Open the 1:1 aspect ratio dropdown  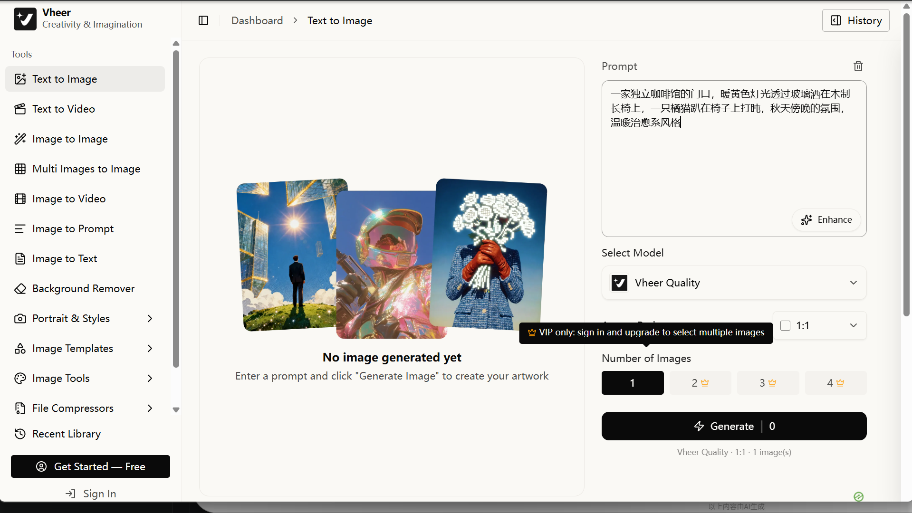pos(819,325)
